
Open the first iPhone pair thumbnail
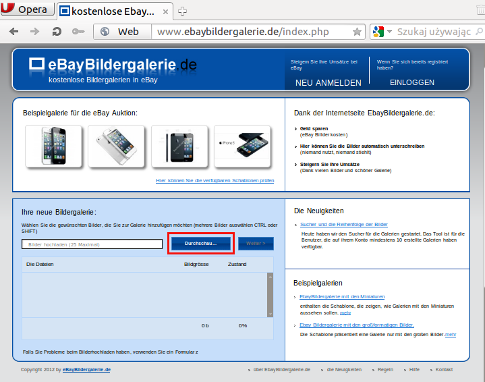pyautogui.click(x=53, y=146)
